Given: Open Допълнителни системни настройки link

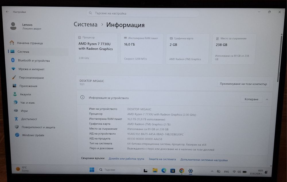Looking at the screenshot, I should [x=204, y=160].
